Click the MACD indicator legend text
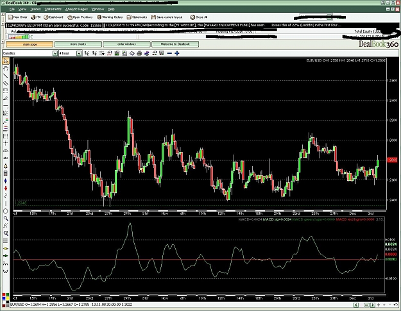Viewport: 401px width, 311px height. [x=311, y=219]
